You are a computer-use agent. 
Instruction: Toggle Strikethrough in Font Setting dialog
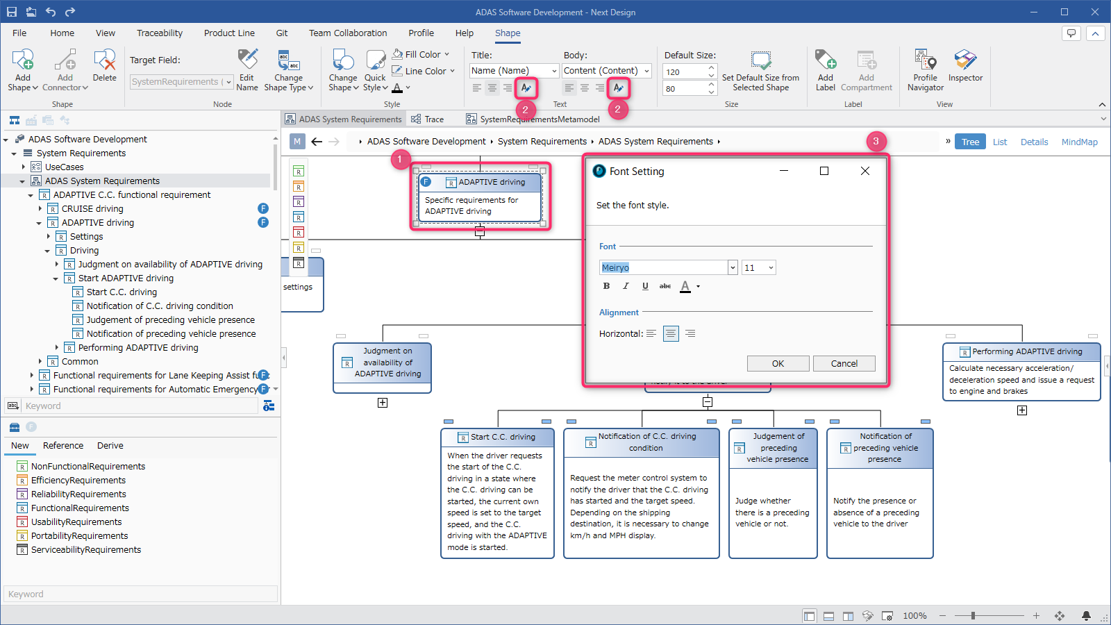pos(665,286)
